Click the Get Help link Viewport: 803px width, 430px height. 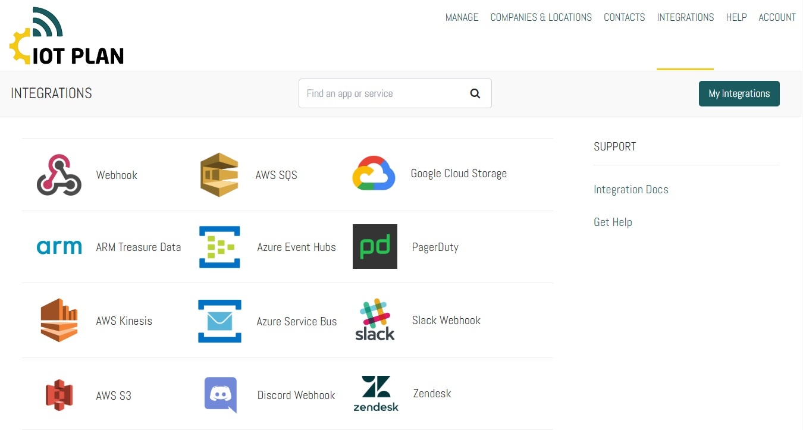pyautogui.click(x=613, y=222)
